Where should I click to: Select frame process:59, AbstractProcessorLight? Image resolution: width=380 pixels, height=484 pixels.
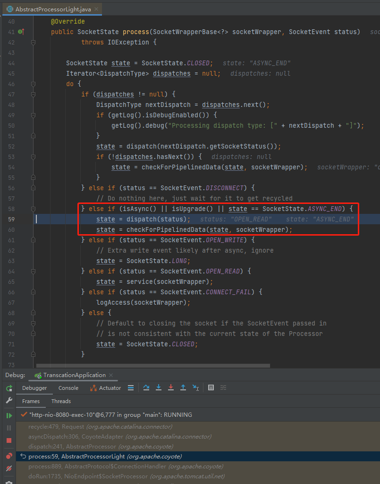(x=198, y=456)
